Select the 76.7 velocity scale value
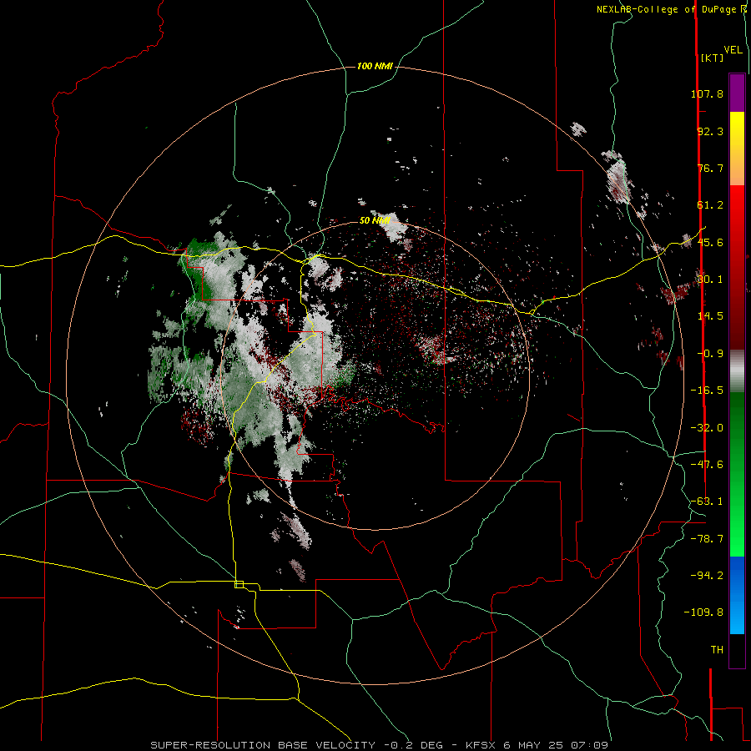Viewport: 751px width, 751px height. click(710, 168)
